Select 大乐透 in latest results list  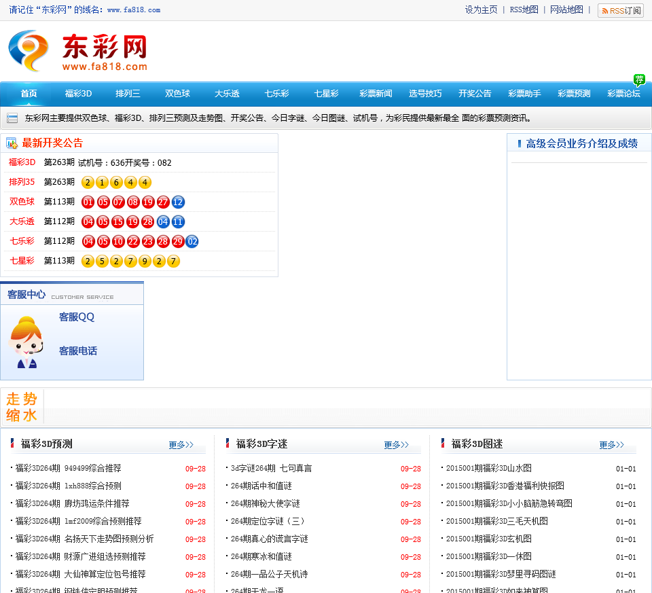click(x=21, y=221)
